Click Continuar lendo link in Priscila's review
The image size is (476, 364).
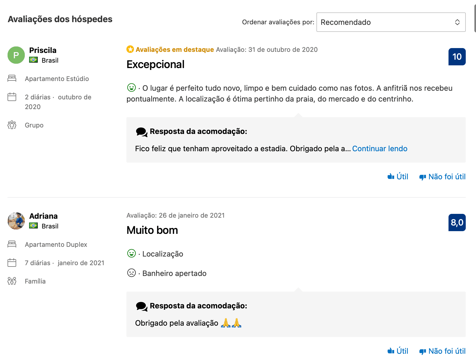[x=380, y=149]
